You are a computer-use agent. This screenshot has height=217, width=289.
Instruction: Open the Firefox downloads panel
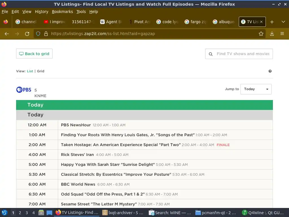pos(272,34)
